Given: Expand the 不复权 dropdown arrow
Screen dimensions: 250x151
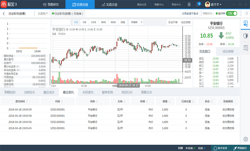Looking at the screenshot, I should tap(142, 22).
